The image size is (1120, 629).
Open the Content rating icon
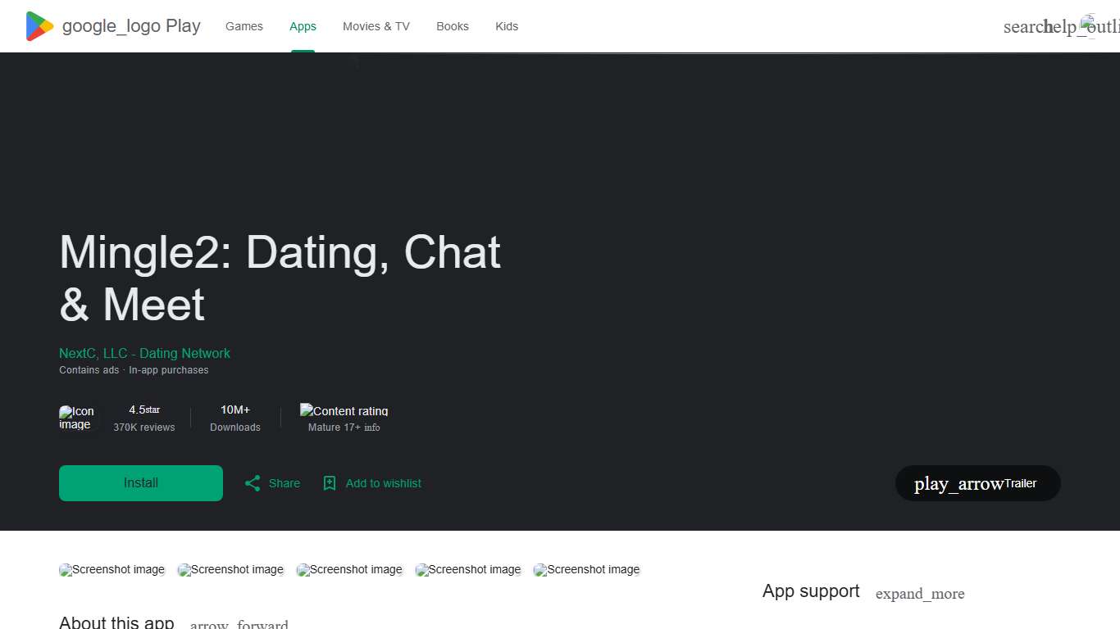344,411
